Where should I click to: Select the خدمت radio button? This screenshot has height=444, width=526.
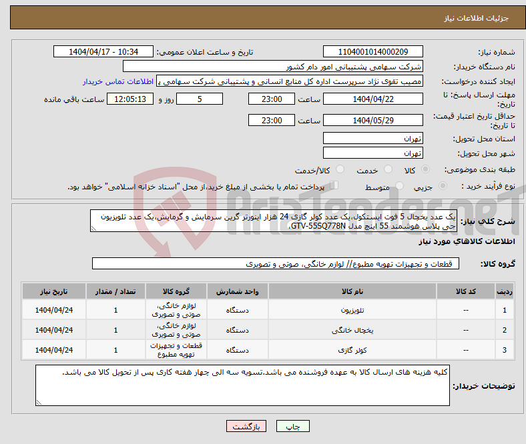pyautogui.click(x=388, y=169)
